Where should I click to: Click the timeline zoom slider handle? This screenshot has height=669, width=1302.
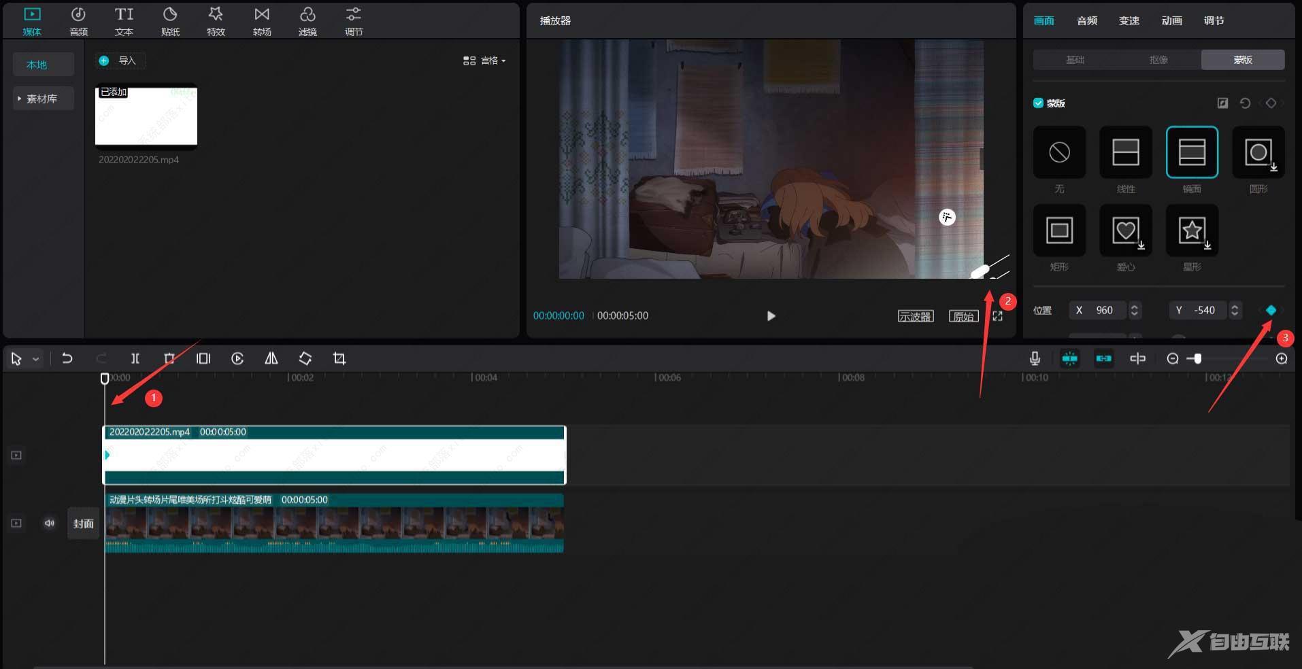[x=1197, y=358]
